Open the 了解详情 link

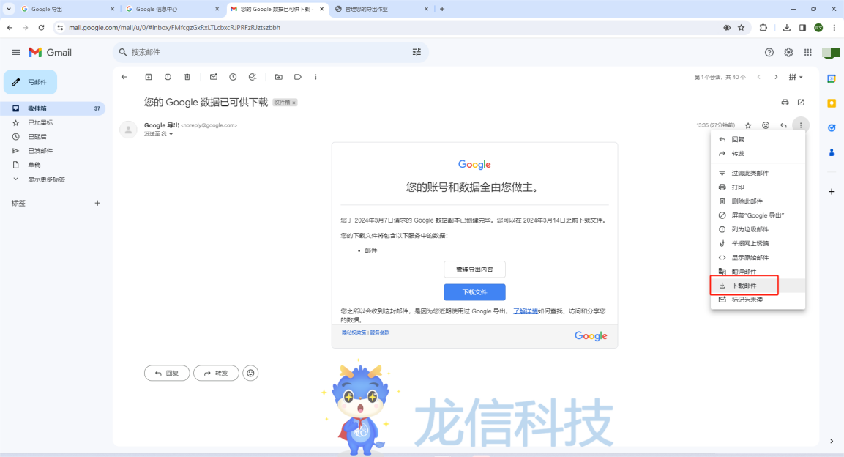pos(526,311)
